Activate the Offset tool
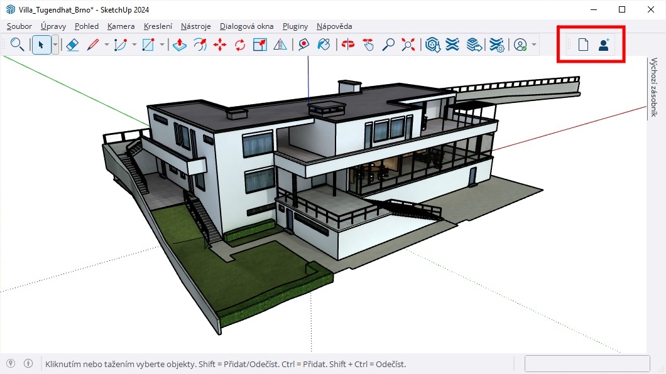 (200, 45)
